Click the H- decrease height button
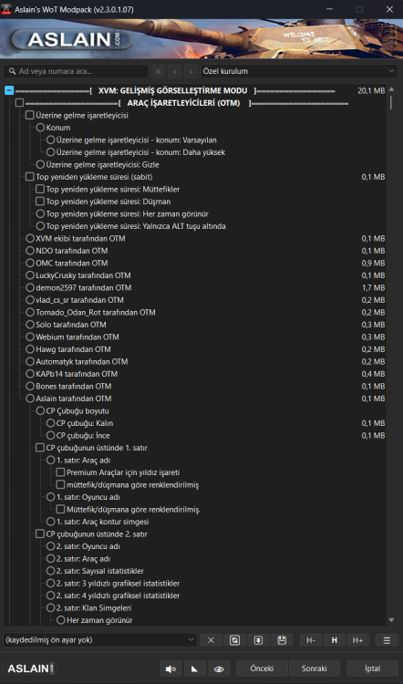This screenshot has height=684, width=403. coord(311,640)
